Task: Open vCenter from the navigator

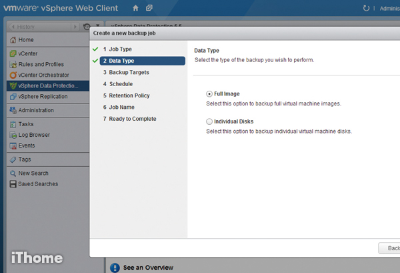Action: pos(28,53)
